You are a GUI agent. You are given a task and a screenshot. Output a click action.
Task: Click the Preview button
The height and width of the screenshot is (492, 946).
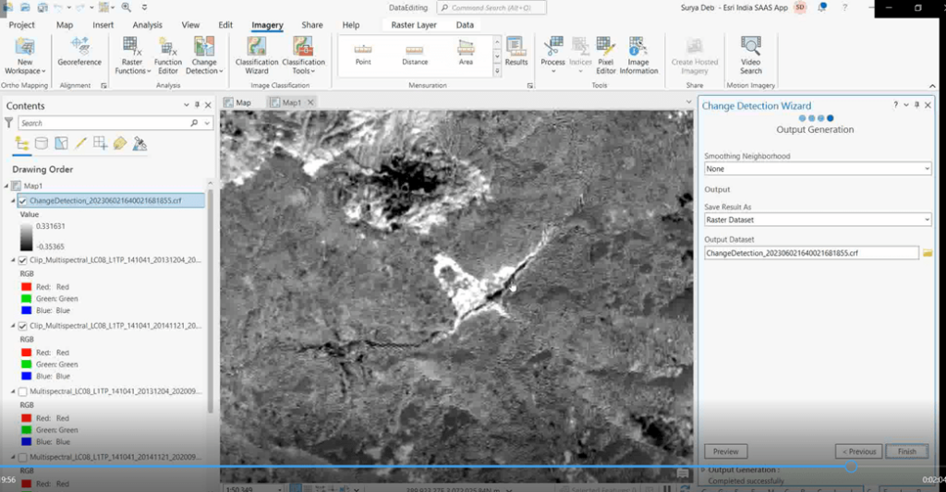click(726, 451)
